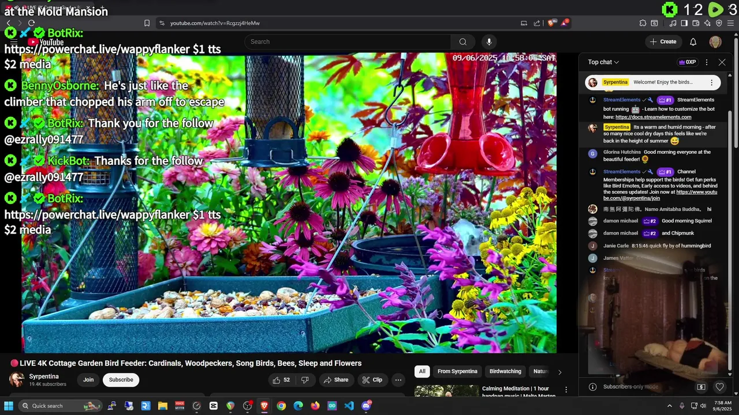Image resolution: width=739 pixels, height=415 pixels.
Task: Open File Explorer from taskbar
Action: click(163, 406)
